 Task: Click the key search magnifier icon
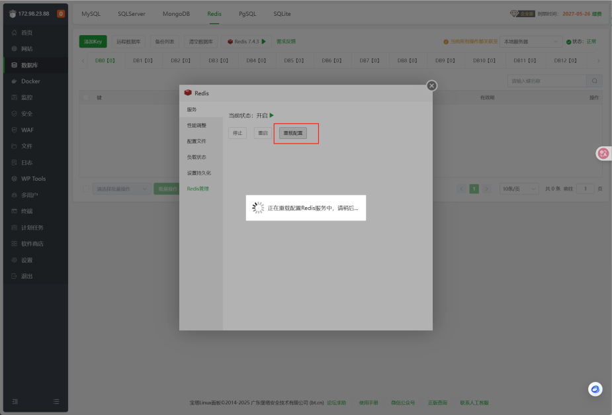coord(594,81)
